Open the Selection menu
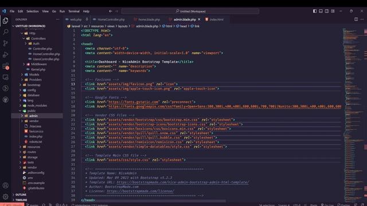This screenshot has height=206, width=367. (x=32, y=11)
